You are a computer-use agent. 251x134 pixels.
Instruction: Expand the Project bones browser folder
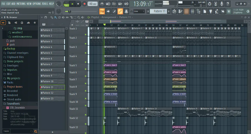tap(15, 87)
